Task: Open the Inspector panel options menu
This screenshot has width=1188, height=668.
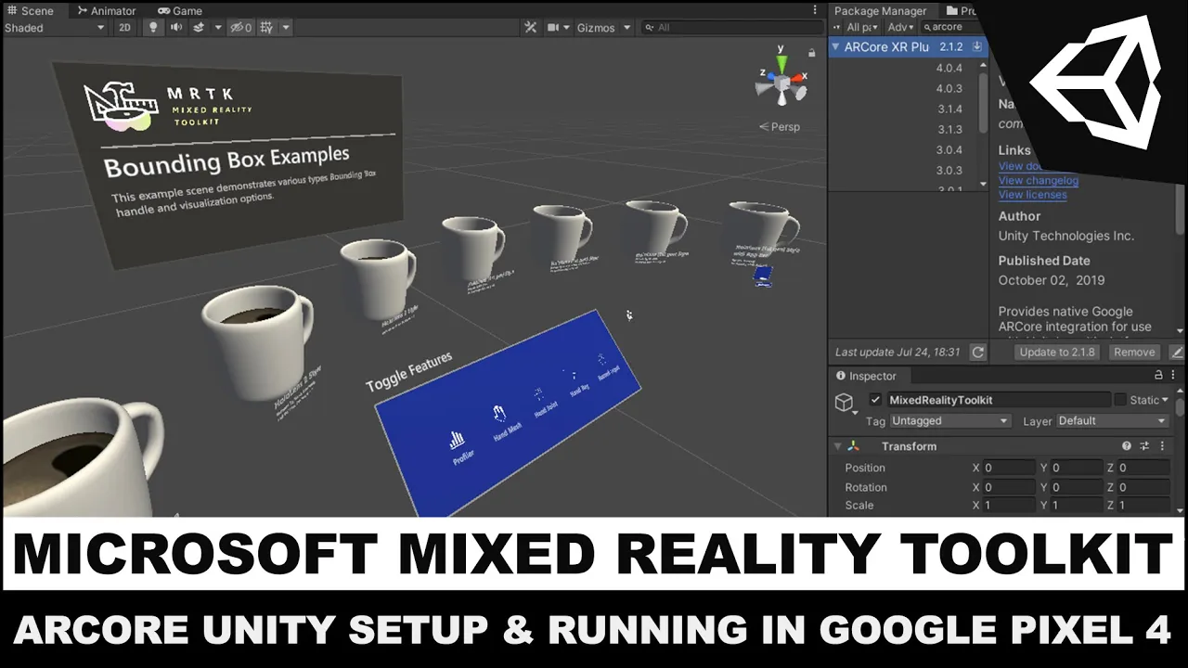Action: coord(1175,376)
